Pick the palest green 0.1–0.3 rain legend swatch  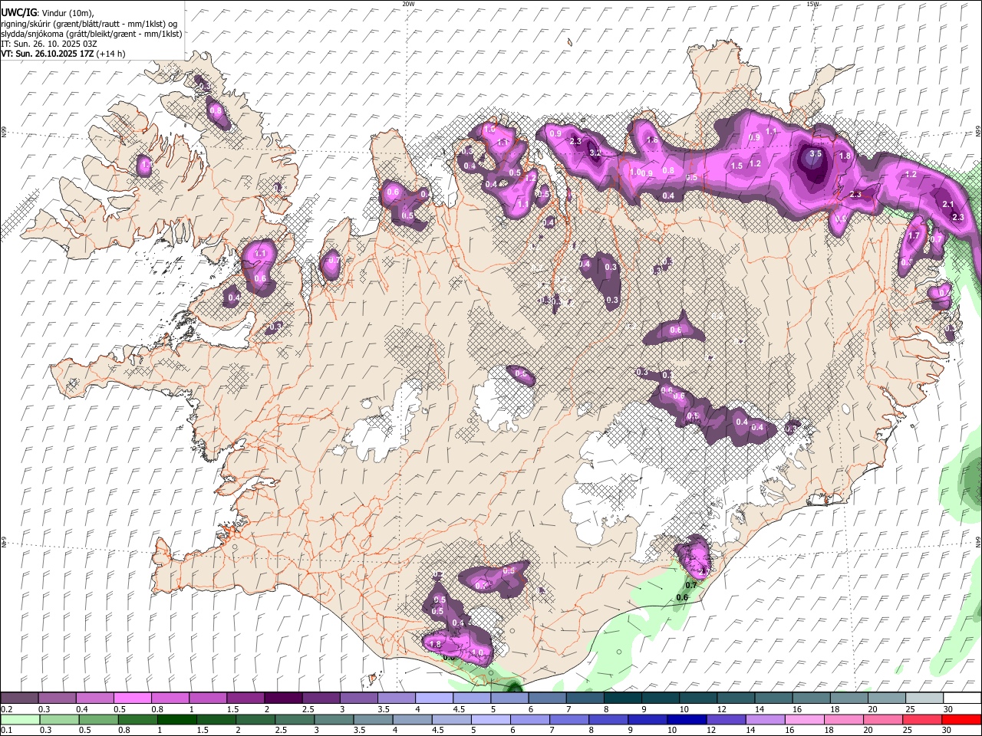click(21, 719)
